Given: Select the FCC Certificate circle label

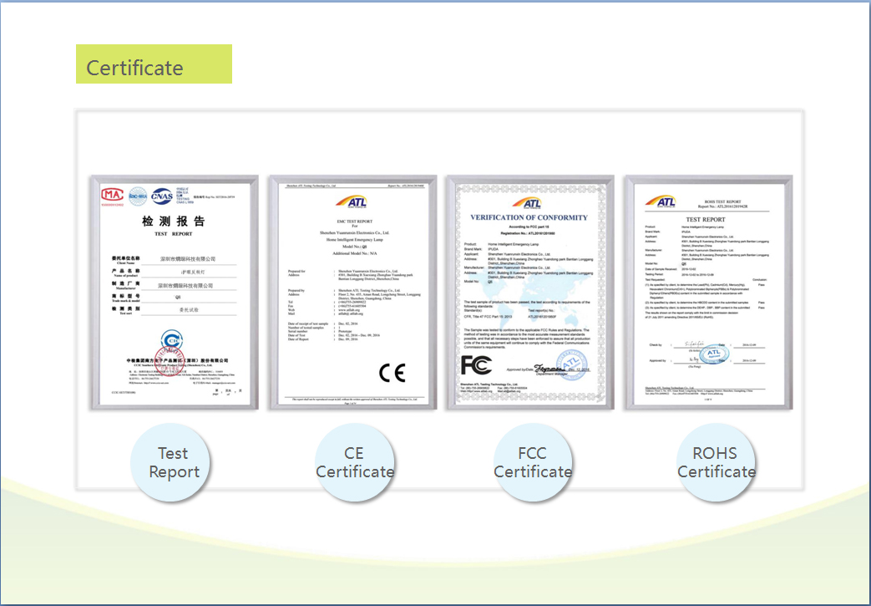Looking at the screenshot, I should click(x=532, y=462).
